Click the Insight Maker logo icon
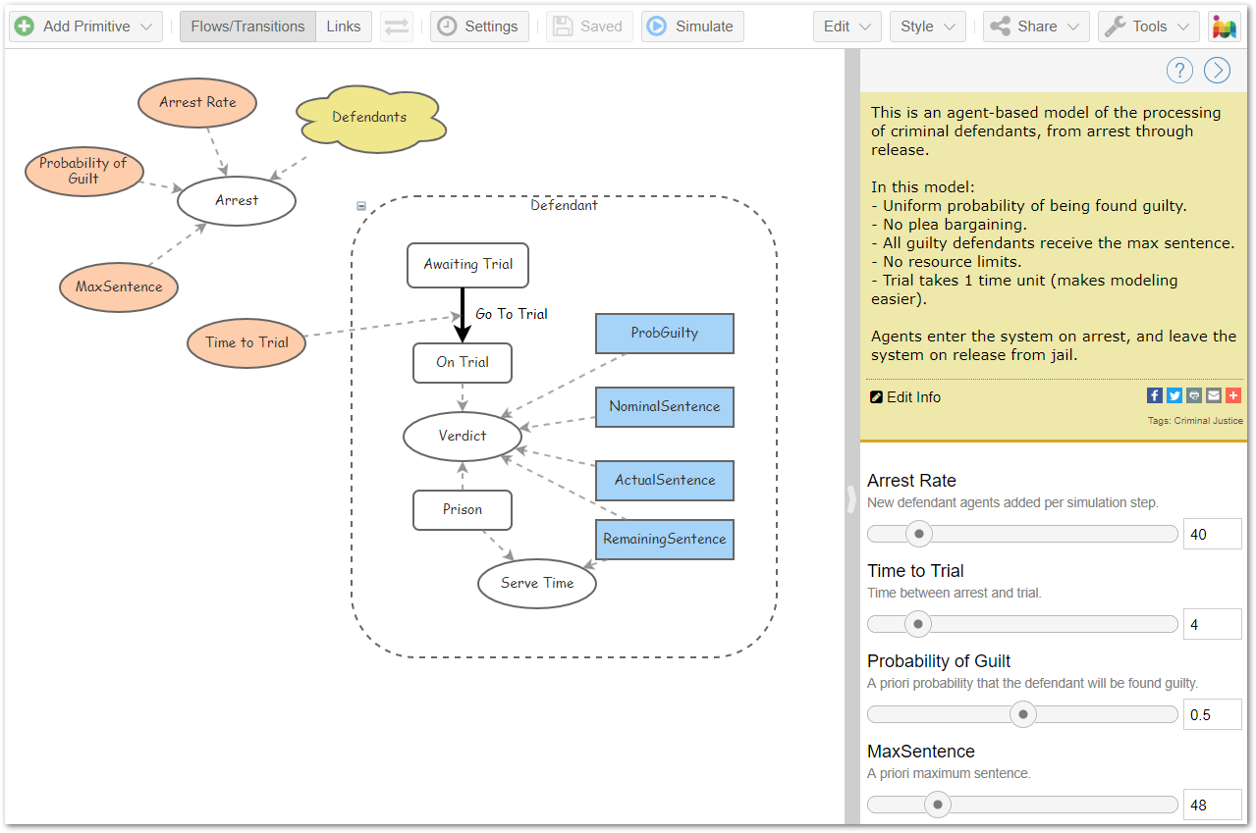1256x833 pixels. click(x=1224, y=26)
